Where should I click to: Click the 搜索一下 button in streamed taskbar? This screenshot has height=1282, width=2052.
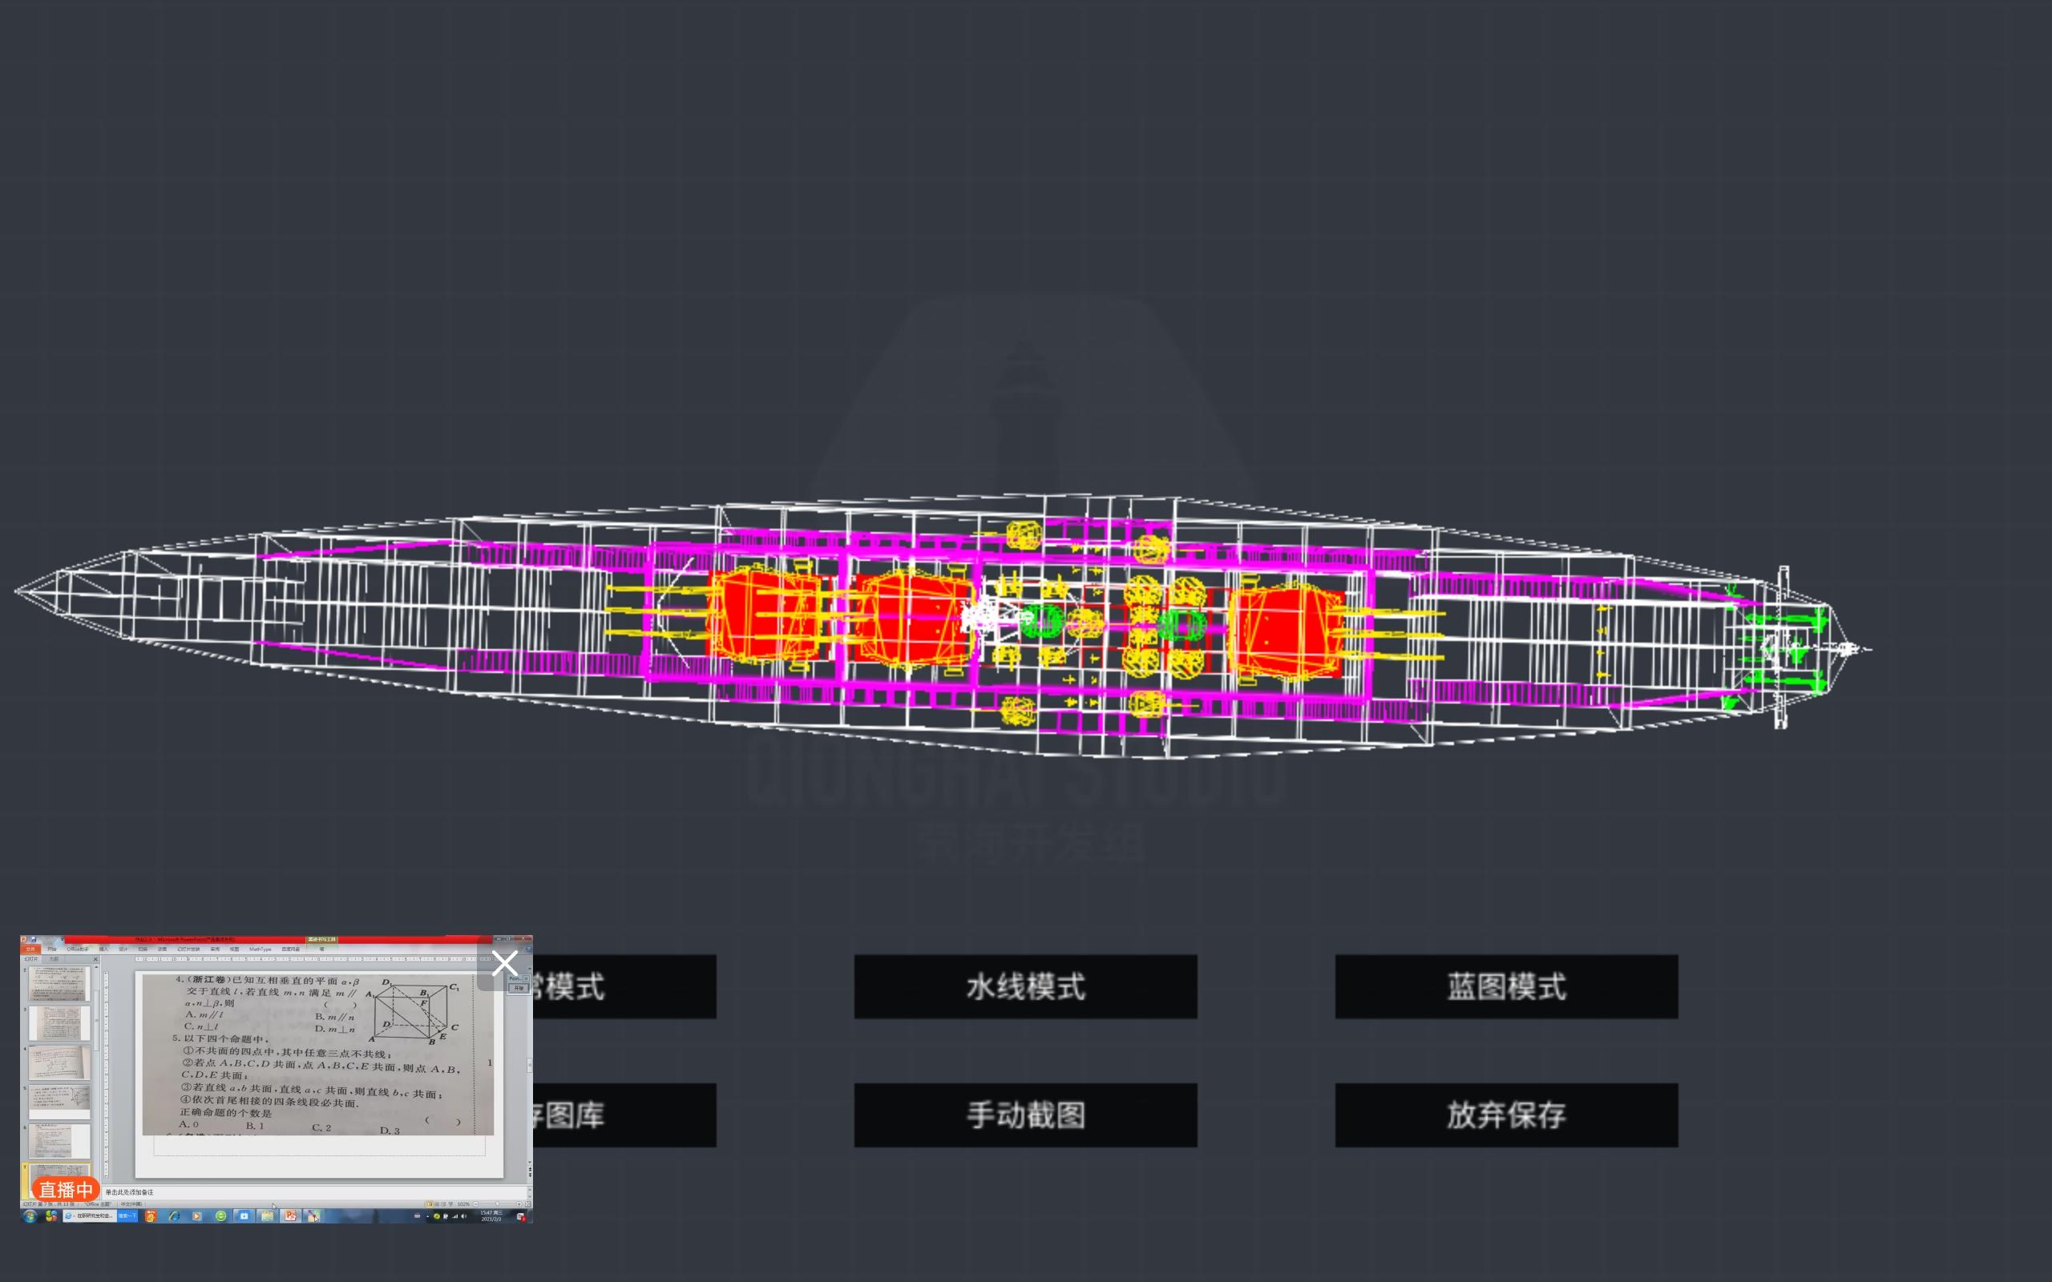pos(128,1215)
